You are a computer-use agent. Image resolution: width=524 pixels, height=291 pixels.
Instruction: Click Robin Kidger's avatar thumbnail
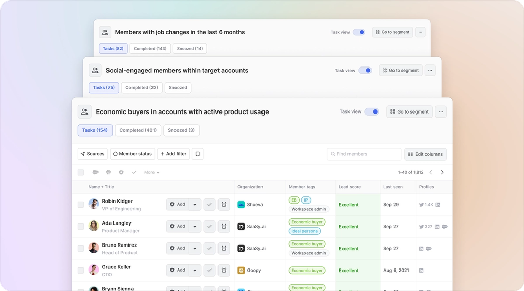94,204
